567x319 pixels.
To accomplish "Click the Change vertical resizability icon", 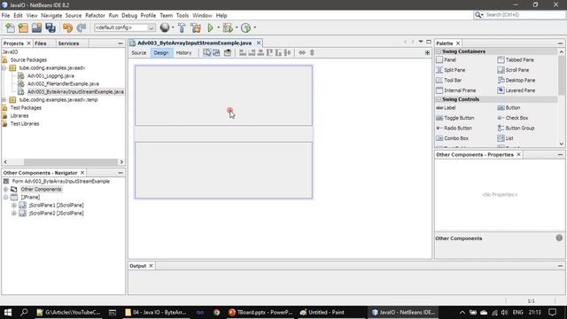I will tap(312, 53).
